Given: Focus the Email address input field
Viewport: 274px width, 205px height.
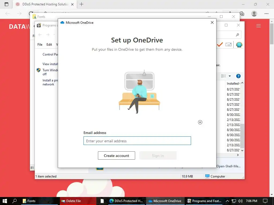Looking at the screenshot, I should point(137,141).
